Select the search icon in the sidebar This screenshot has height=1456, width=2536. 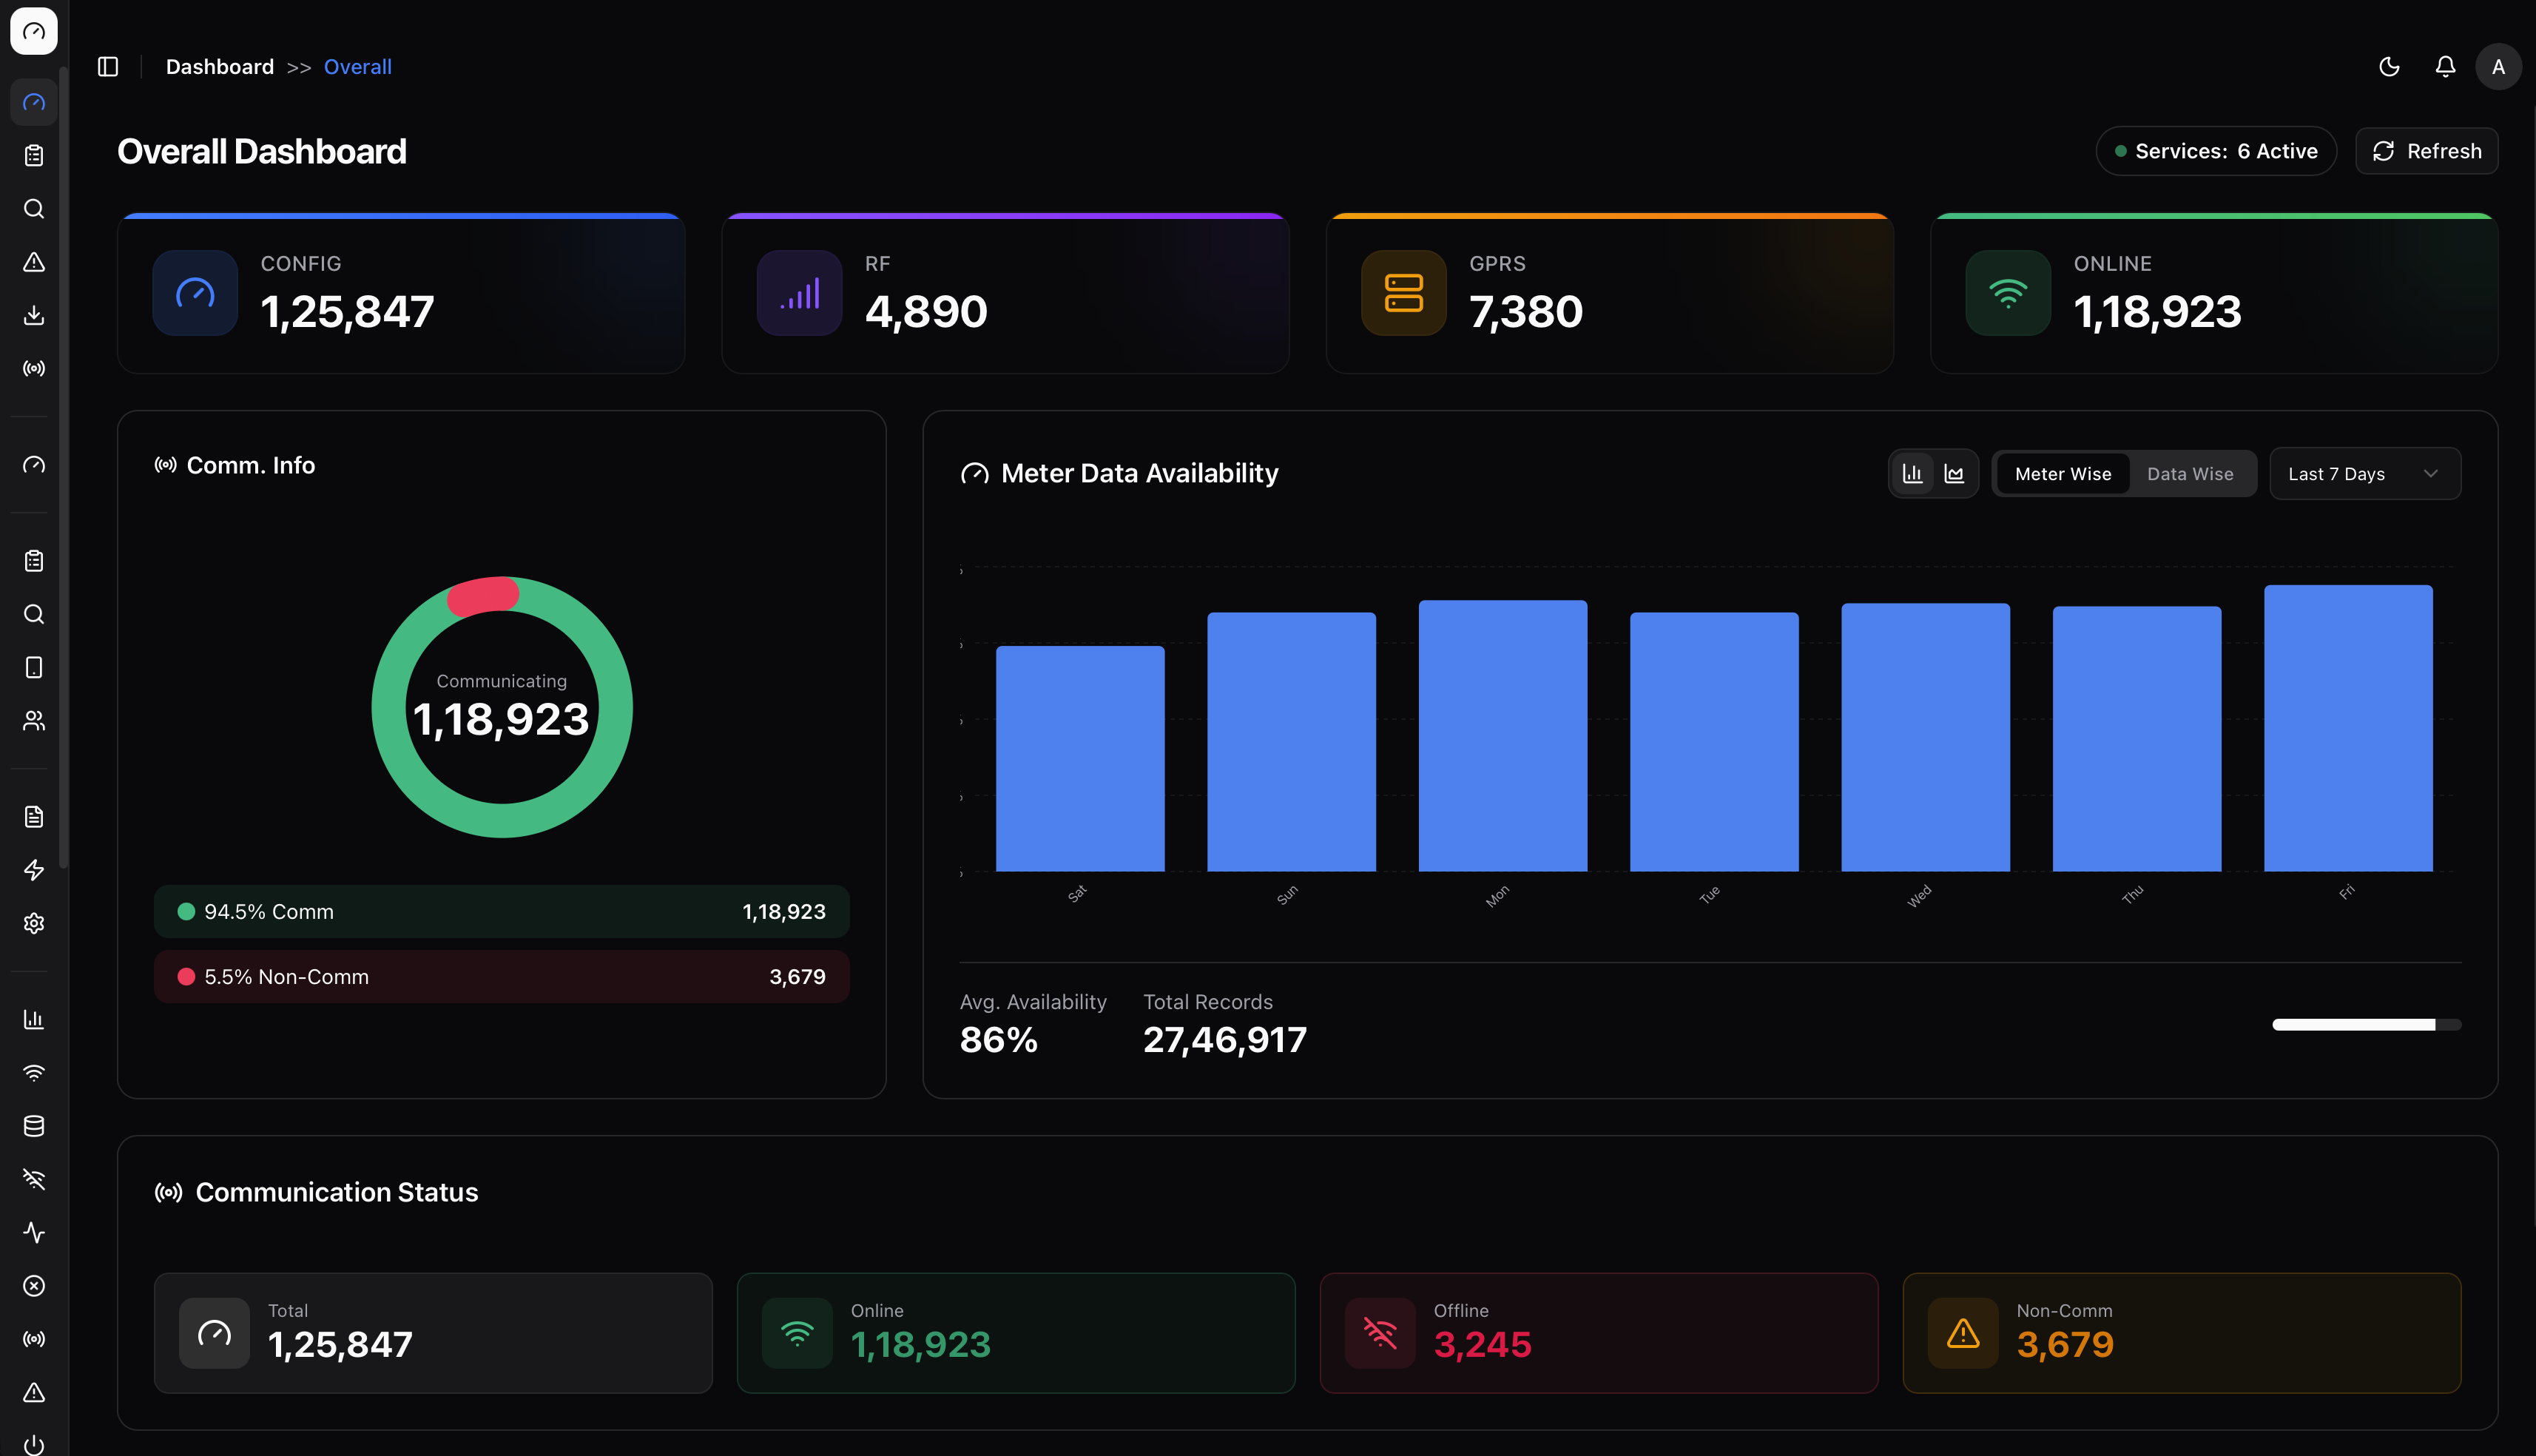click(x=33, y=209)
